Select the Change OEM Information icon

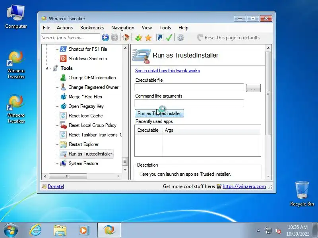coord(63,77)
